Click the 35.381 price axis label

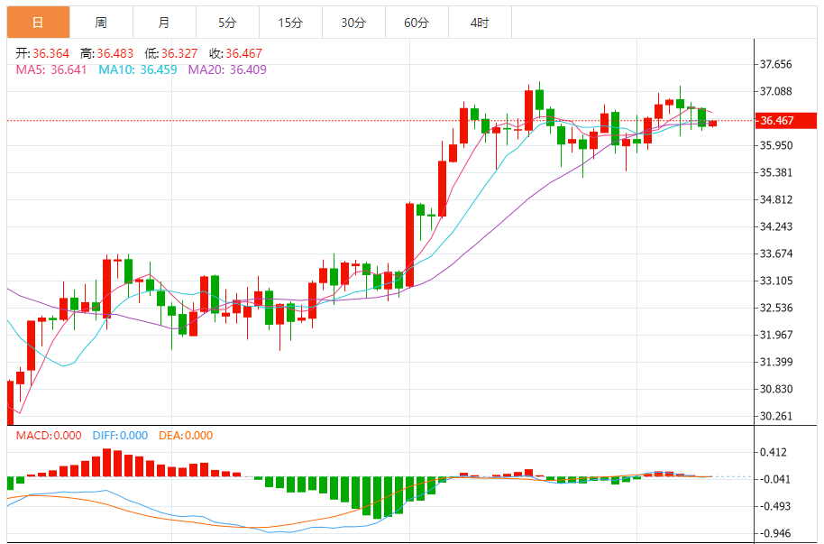click(775, 172)
